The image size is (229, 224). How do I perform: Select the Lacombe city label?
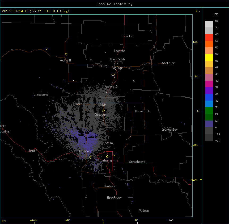tap(120, 51)
